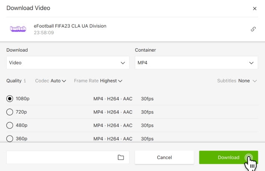This screenshot has width=265, height=171.
Task: Select the 480p quality radio button
Action: 10,125
